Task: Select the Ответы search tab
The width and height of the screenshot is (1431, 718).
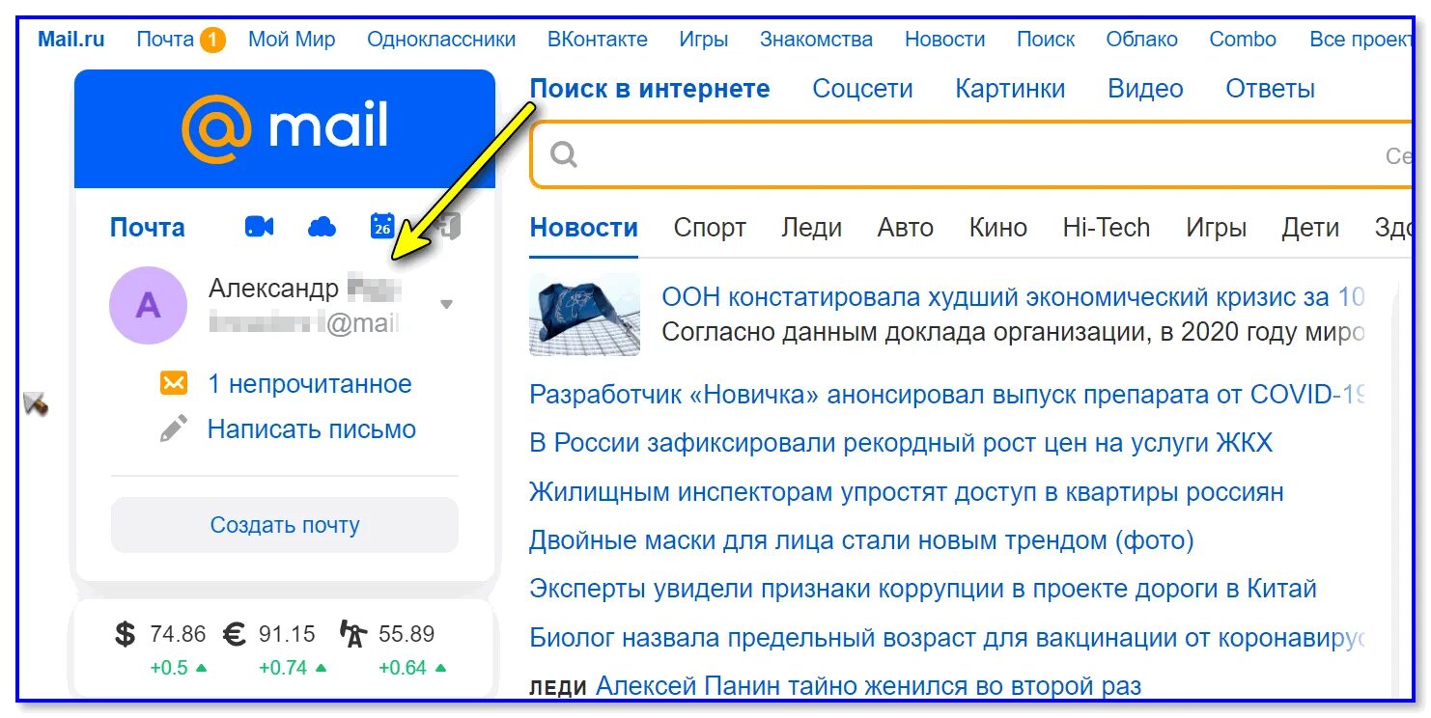Action: point(1270,89)
